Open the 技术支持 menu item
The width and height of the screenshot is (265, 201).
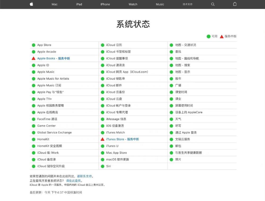pyautogui.click(x=187, y=4)
